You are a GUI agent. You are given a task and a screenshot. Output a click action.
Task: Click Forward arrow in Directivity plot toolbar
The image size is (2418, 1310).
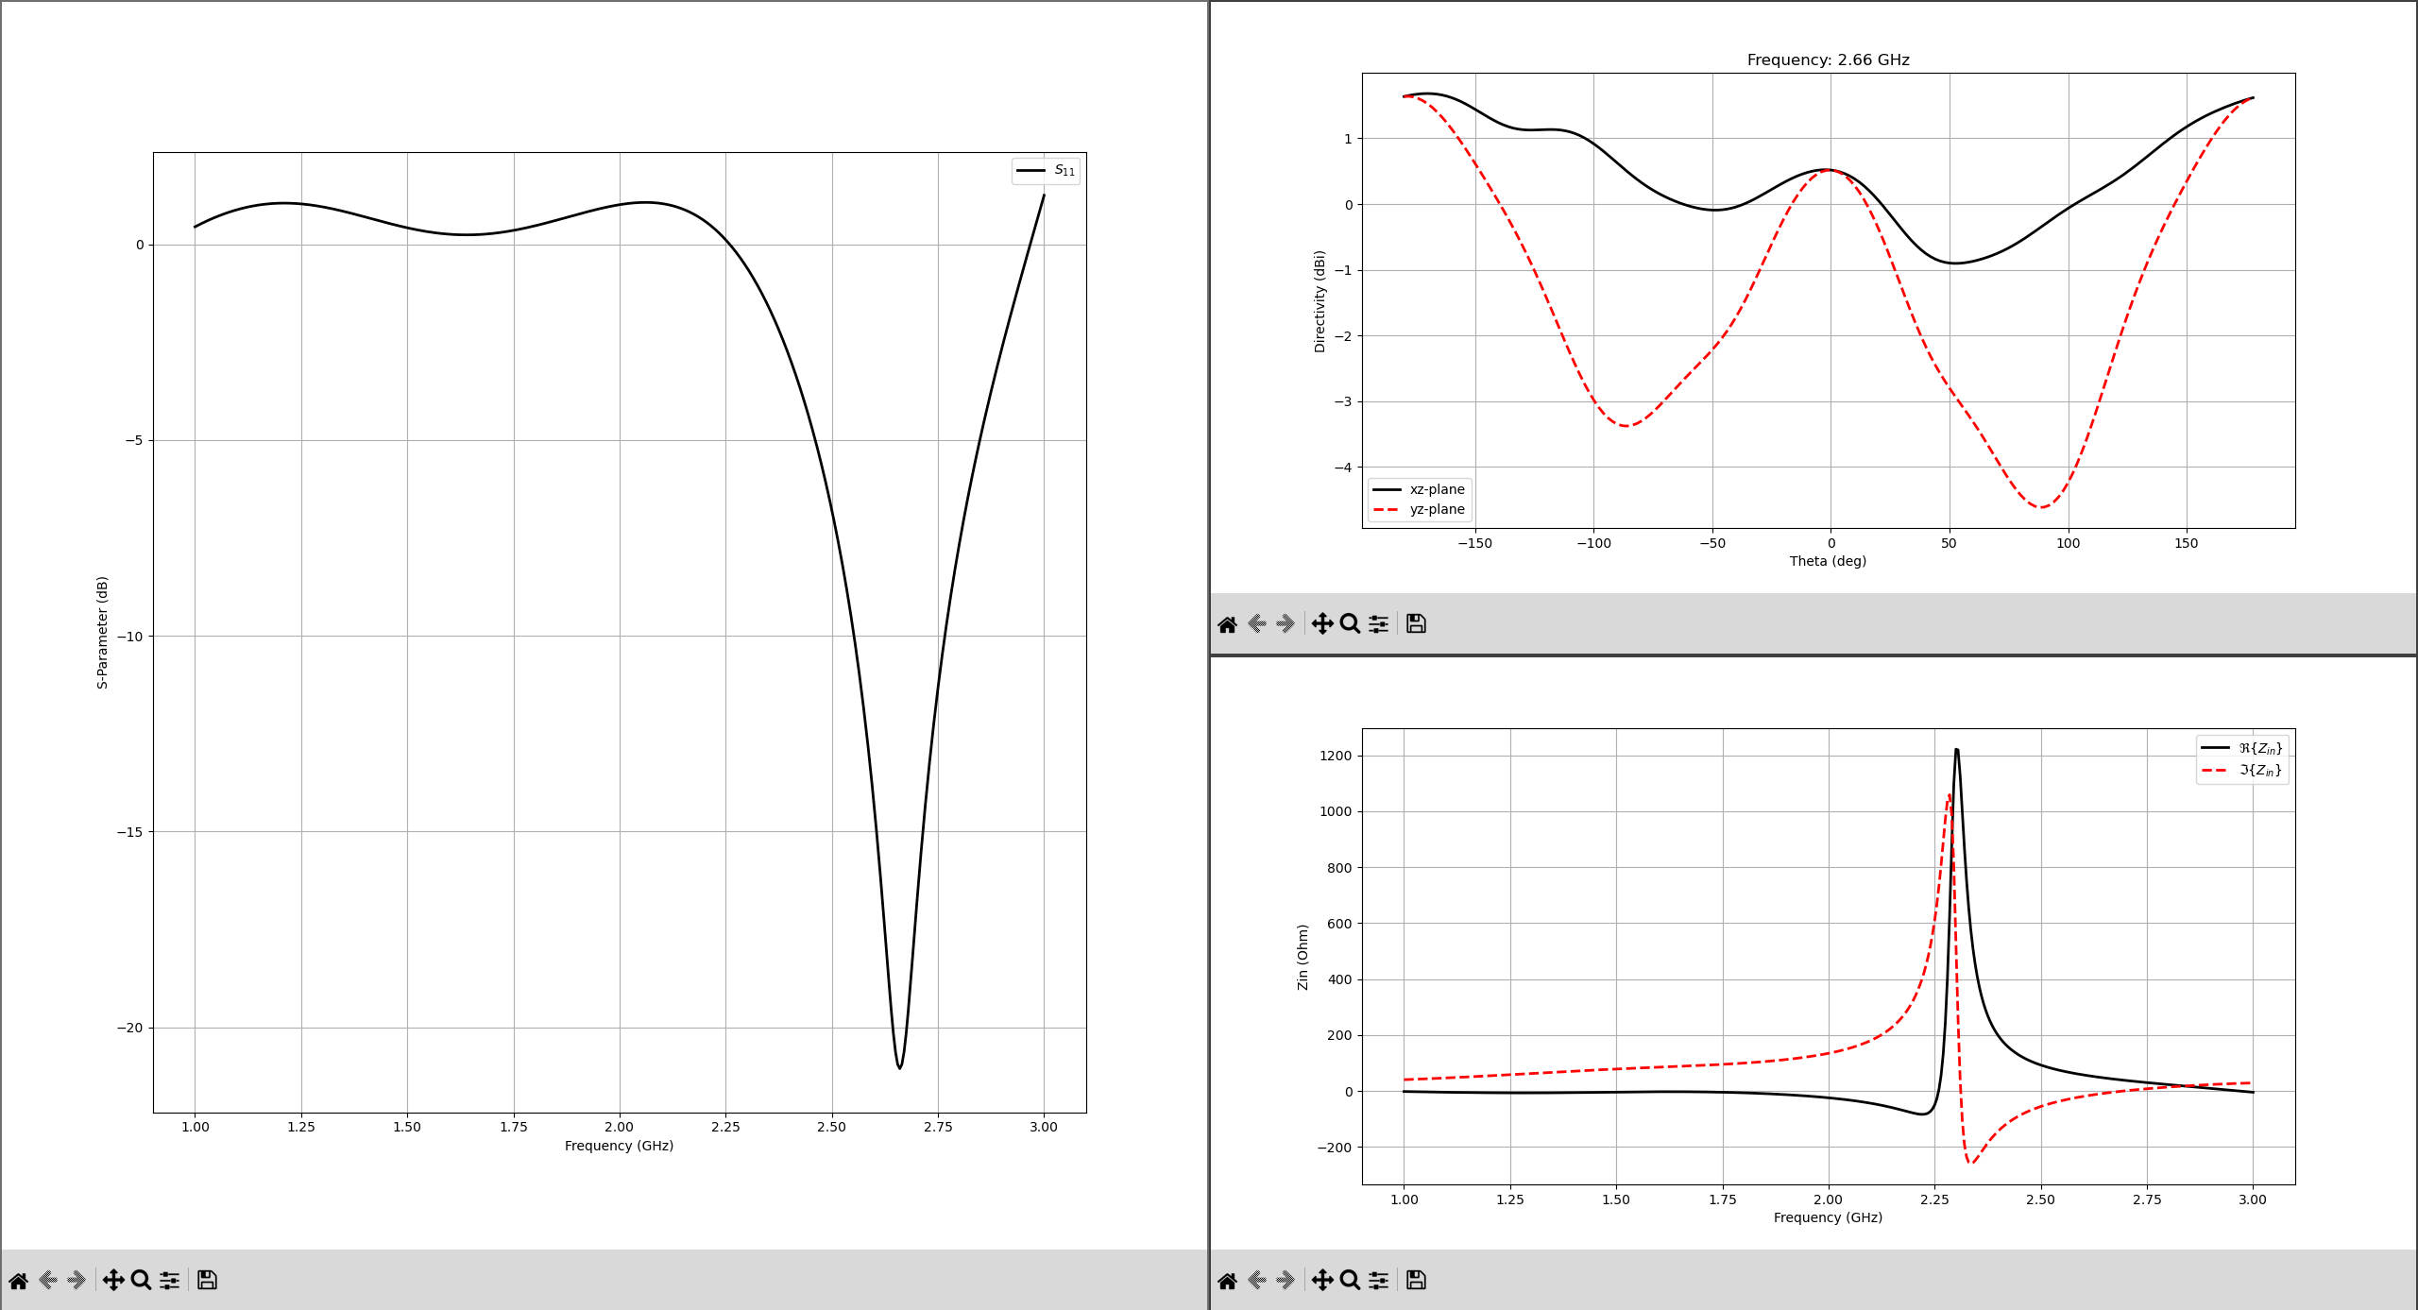coord(1286,624)
